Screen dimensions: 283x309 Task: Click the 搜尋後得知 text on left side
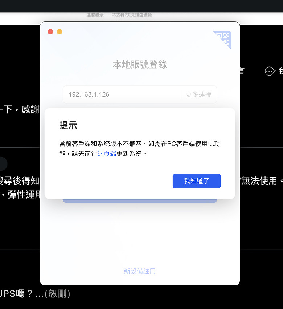click(20, 181)
